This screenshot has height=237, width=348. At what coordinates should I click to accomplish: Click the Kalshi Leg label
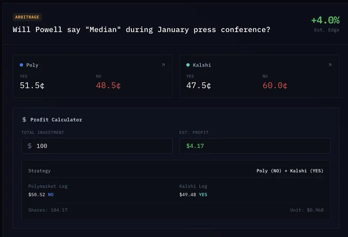(x=193, y=186)
